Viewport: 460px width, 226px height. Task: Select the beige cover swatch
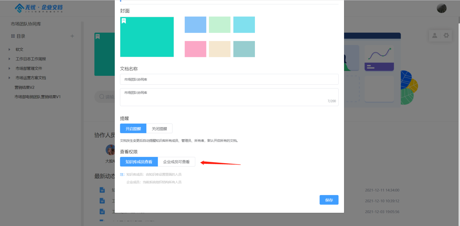pyautogui.click(x=220, y=49)
